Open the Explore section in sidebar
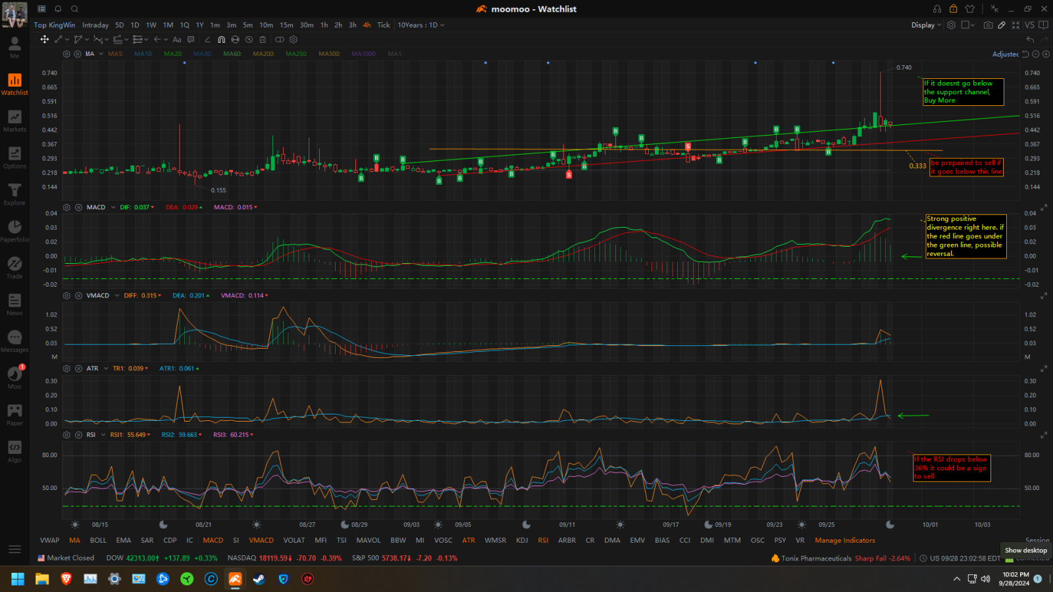This screenshot has width=1053, height=592. (x=14, y=195)
